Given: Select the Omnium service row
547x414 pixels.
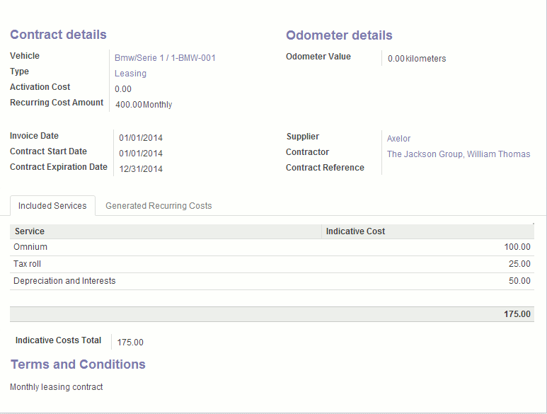Looking at the screenshot, I should click(30, 247).
